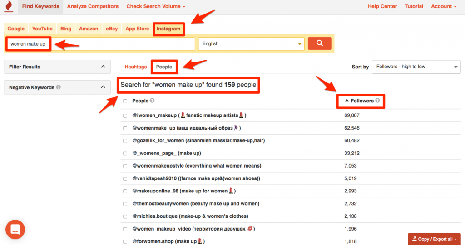This screenshot has height=245, width=465.
Task: Click the Followers sort arrow icon
Action: [346, 101]
